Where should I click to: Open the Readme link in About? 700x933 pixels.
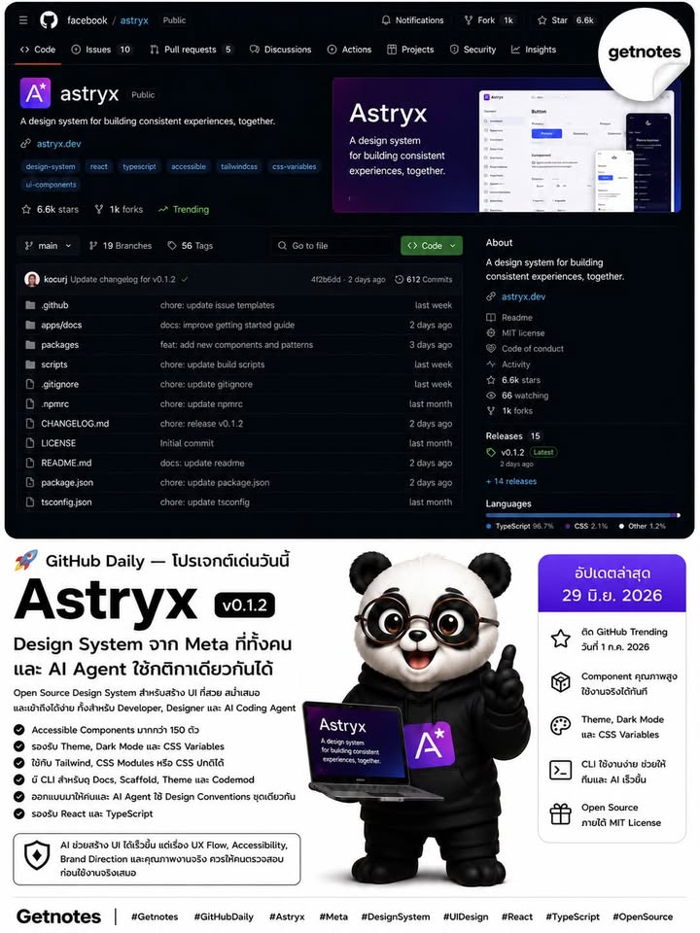[516, 317]
